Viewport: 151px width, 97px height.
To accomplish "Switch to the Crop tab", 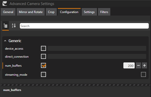I will [51, 12].
